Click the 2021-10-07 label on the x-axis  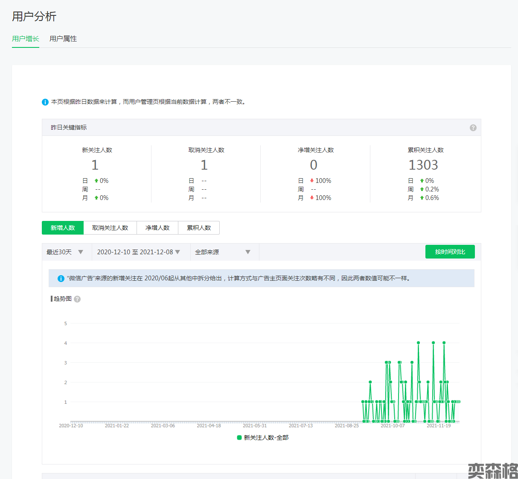393,426
